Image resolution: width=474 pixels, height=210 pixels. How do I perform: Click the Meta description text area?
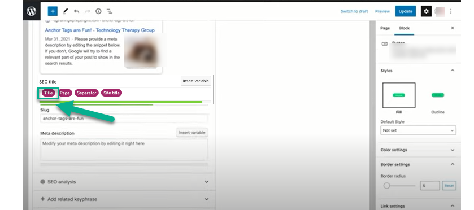[124, 150]
